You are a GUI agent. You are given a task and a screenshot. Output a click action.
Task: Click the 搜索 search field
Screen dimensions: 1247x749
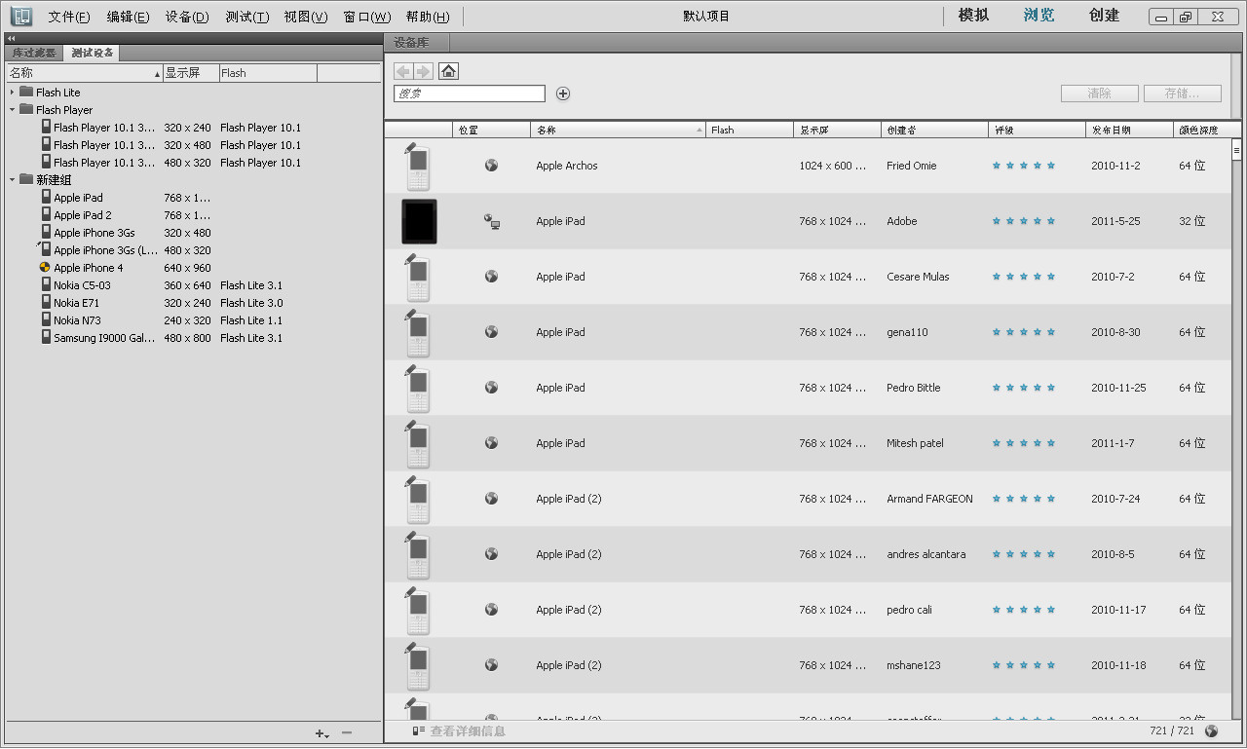pyautogui.click(x=470, y=94)
